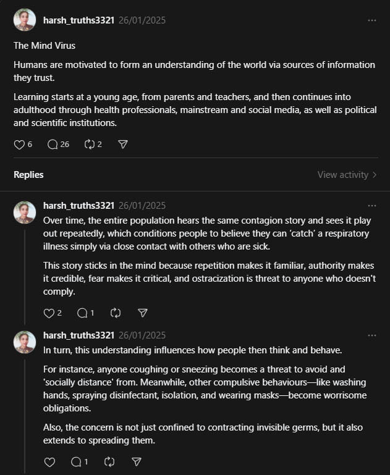390x475 pixels.
Task: Repost the reply about the contagion story
Action: [116, 313]
